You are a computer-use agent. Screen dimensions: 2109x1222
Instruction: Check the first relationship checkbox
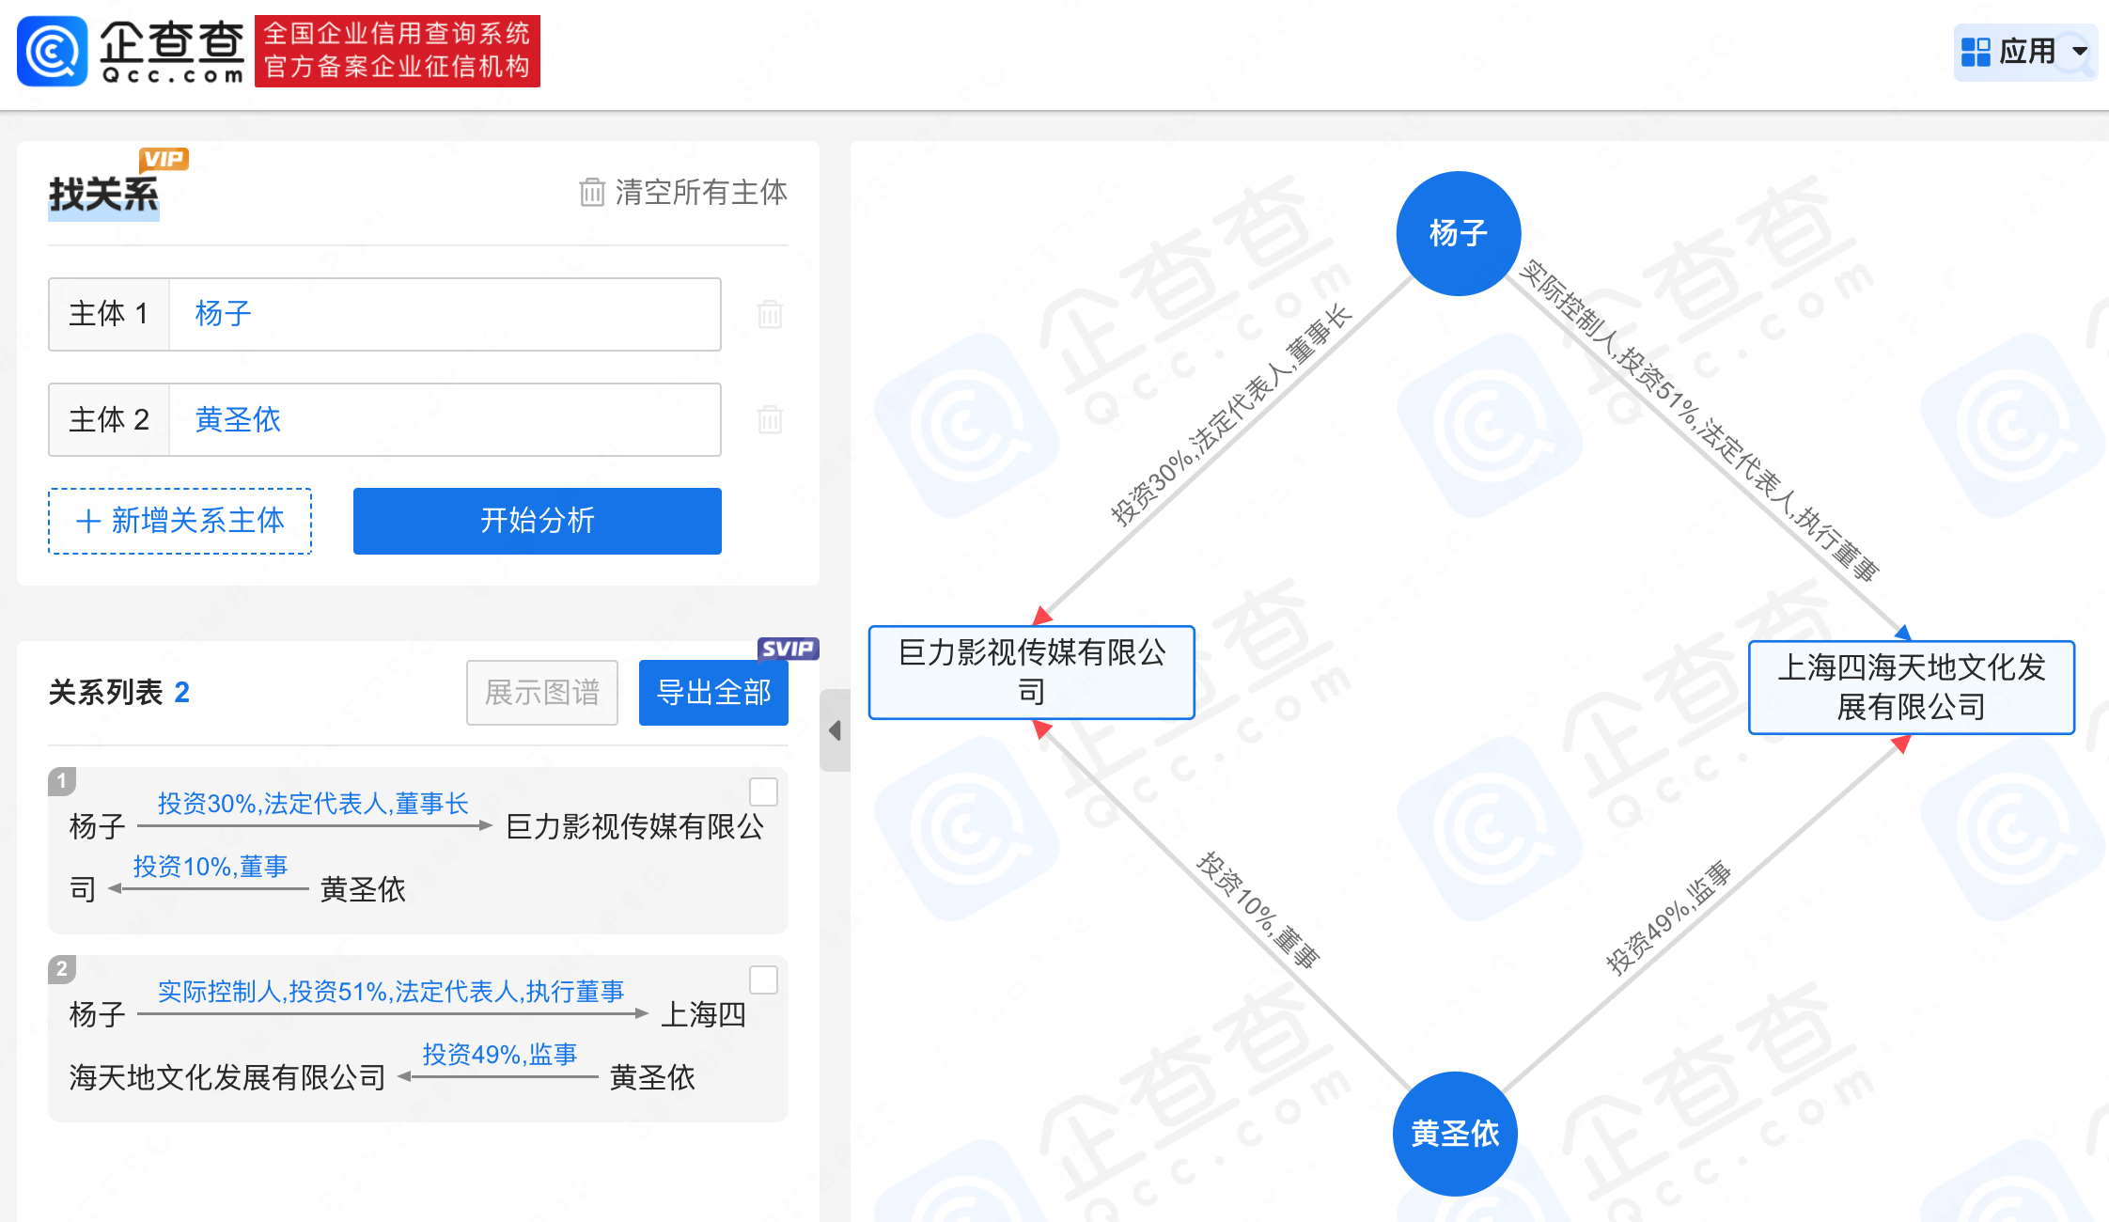pyautogui.click(x=763, y=792)
